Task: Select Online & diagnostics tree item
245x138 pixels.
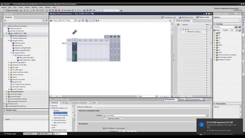Action: (x=20, y=38)
